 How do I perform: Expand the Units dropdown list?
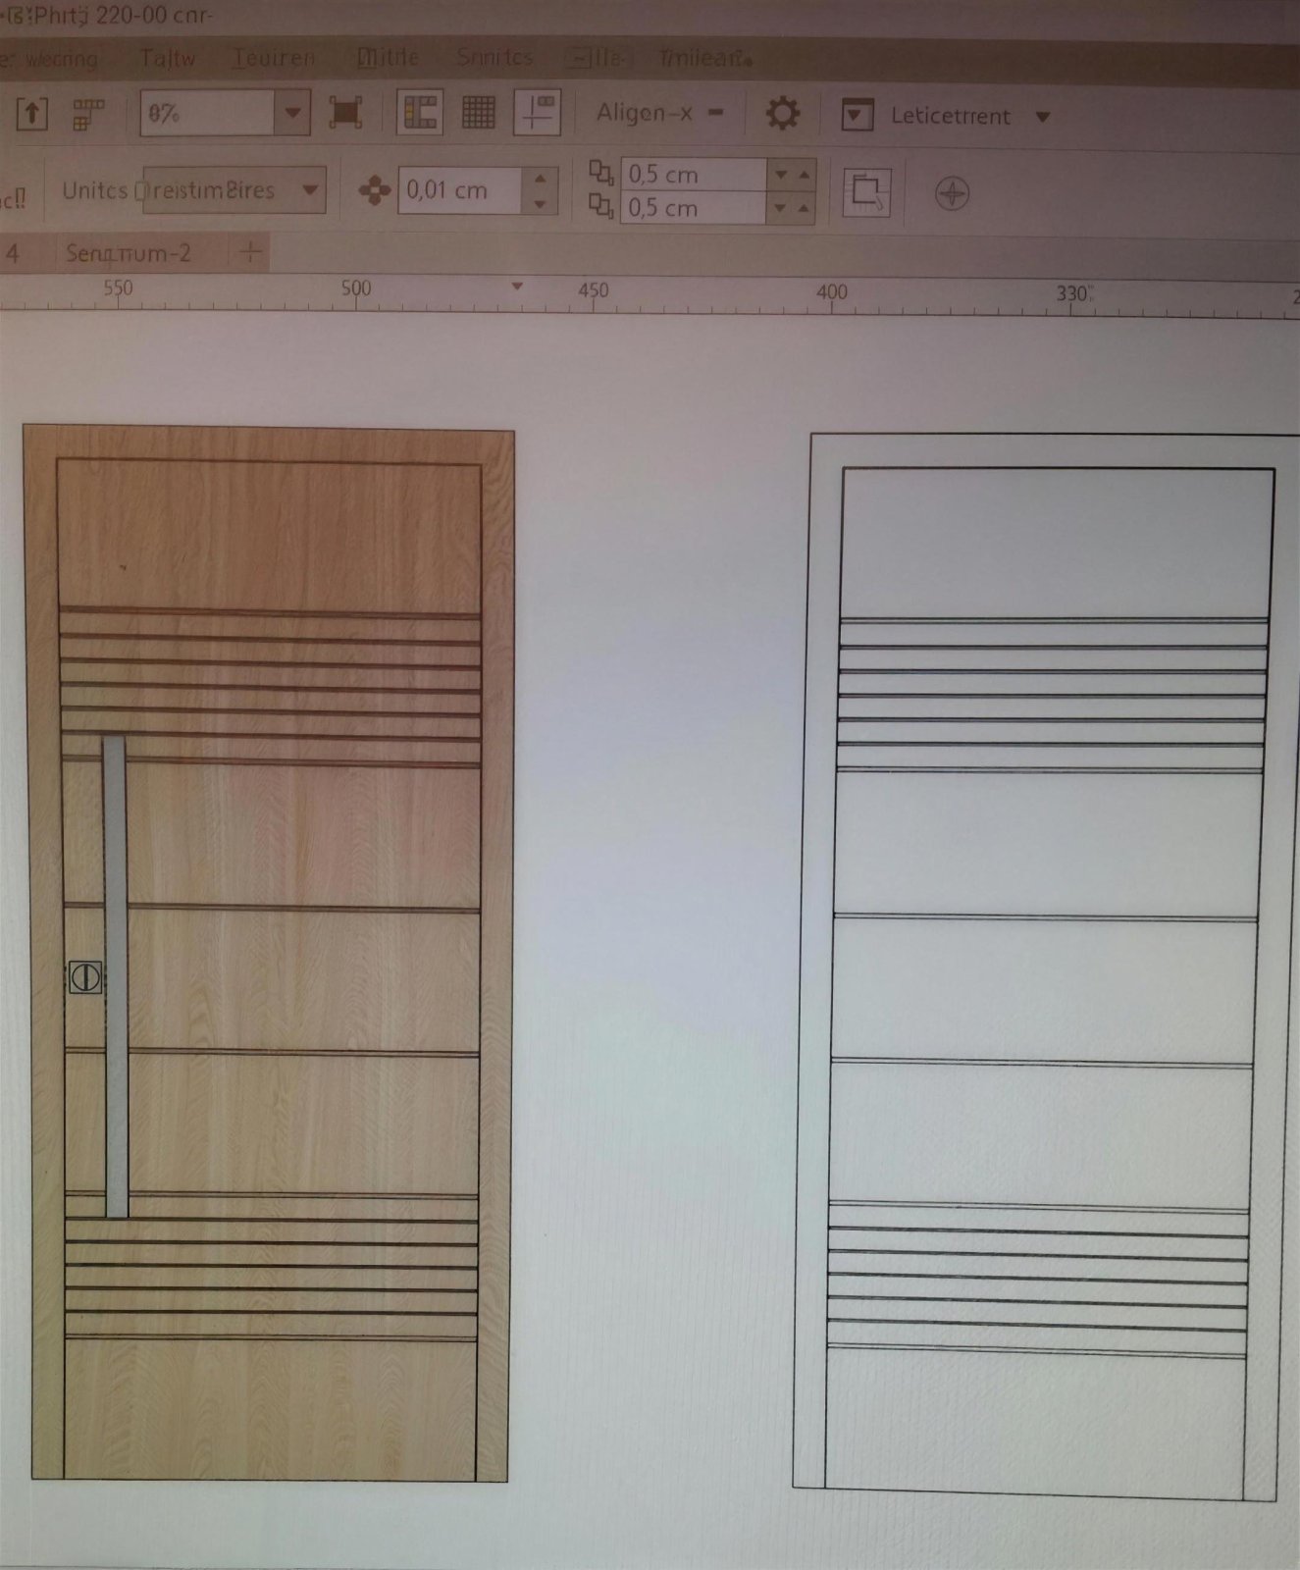pos(310,190)
